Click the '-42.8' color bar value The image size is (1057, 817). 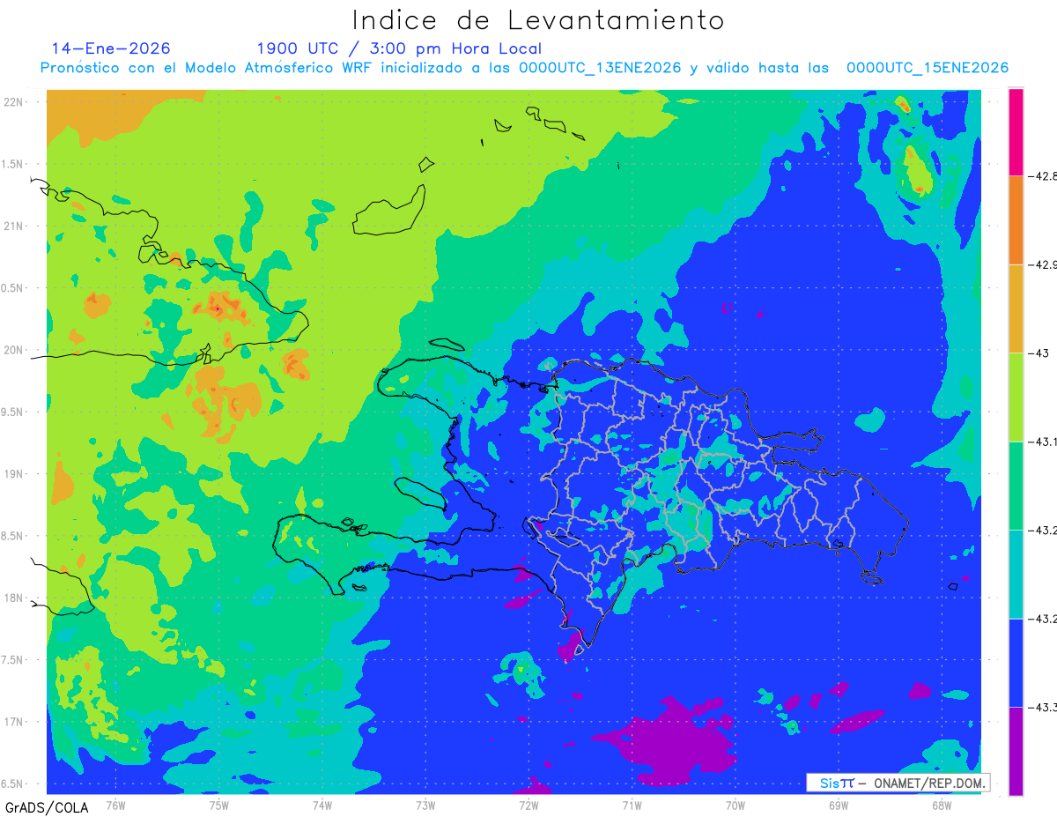pos(1042,176)
